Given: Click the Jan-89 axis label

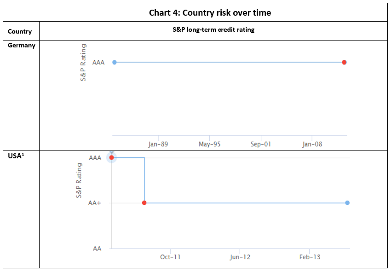Looking at the screenshot, I should click(x=158, y=144).
